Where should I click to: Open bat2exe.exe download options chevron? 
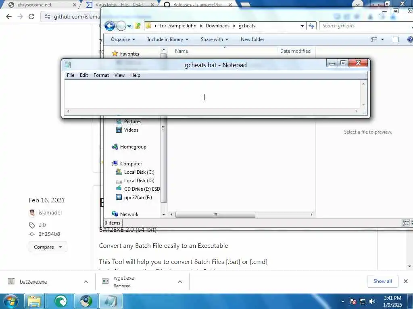pyautogui.click(x=86, y=282)
